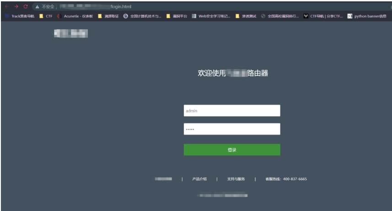
Task: Click the 客服热线: 400-837-6665 text
Action: point(286,179)
